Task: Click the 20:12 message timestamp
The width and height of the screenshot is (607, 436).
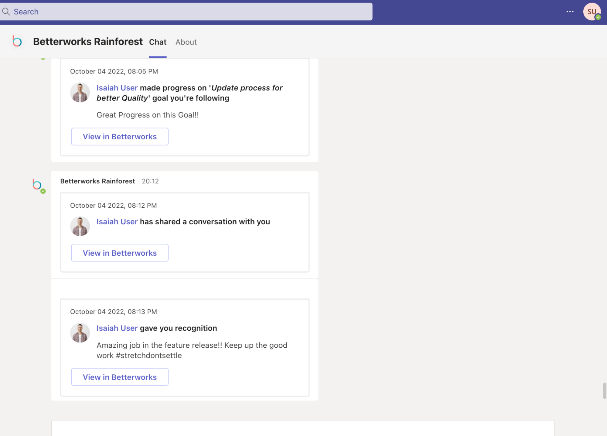Action: coord(150,181)
